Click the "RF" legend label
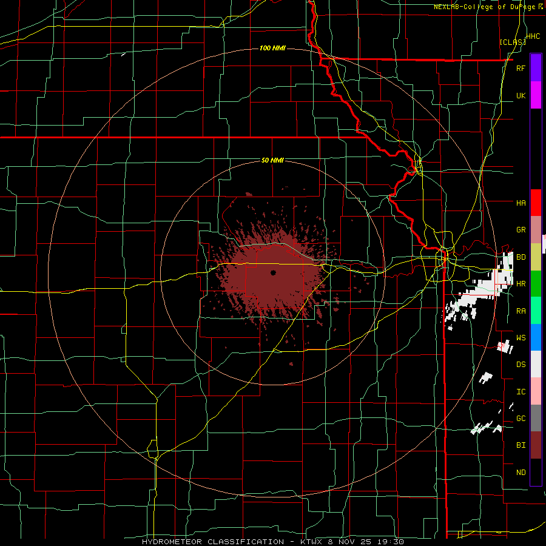546x546 pixels. point(521,68)
